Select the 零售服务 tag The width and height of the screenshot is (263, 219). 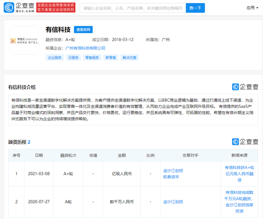point(92,57)
